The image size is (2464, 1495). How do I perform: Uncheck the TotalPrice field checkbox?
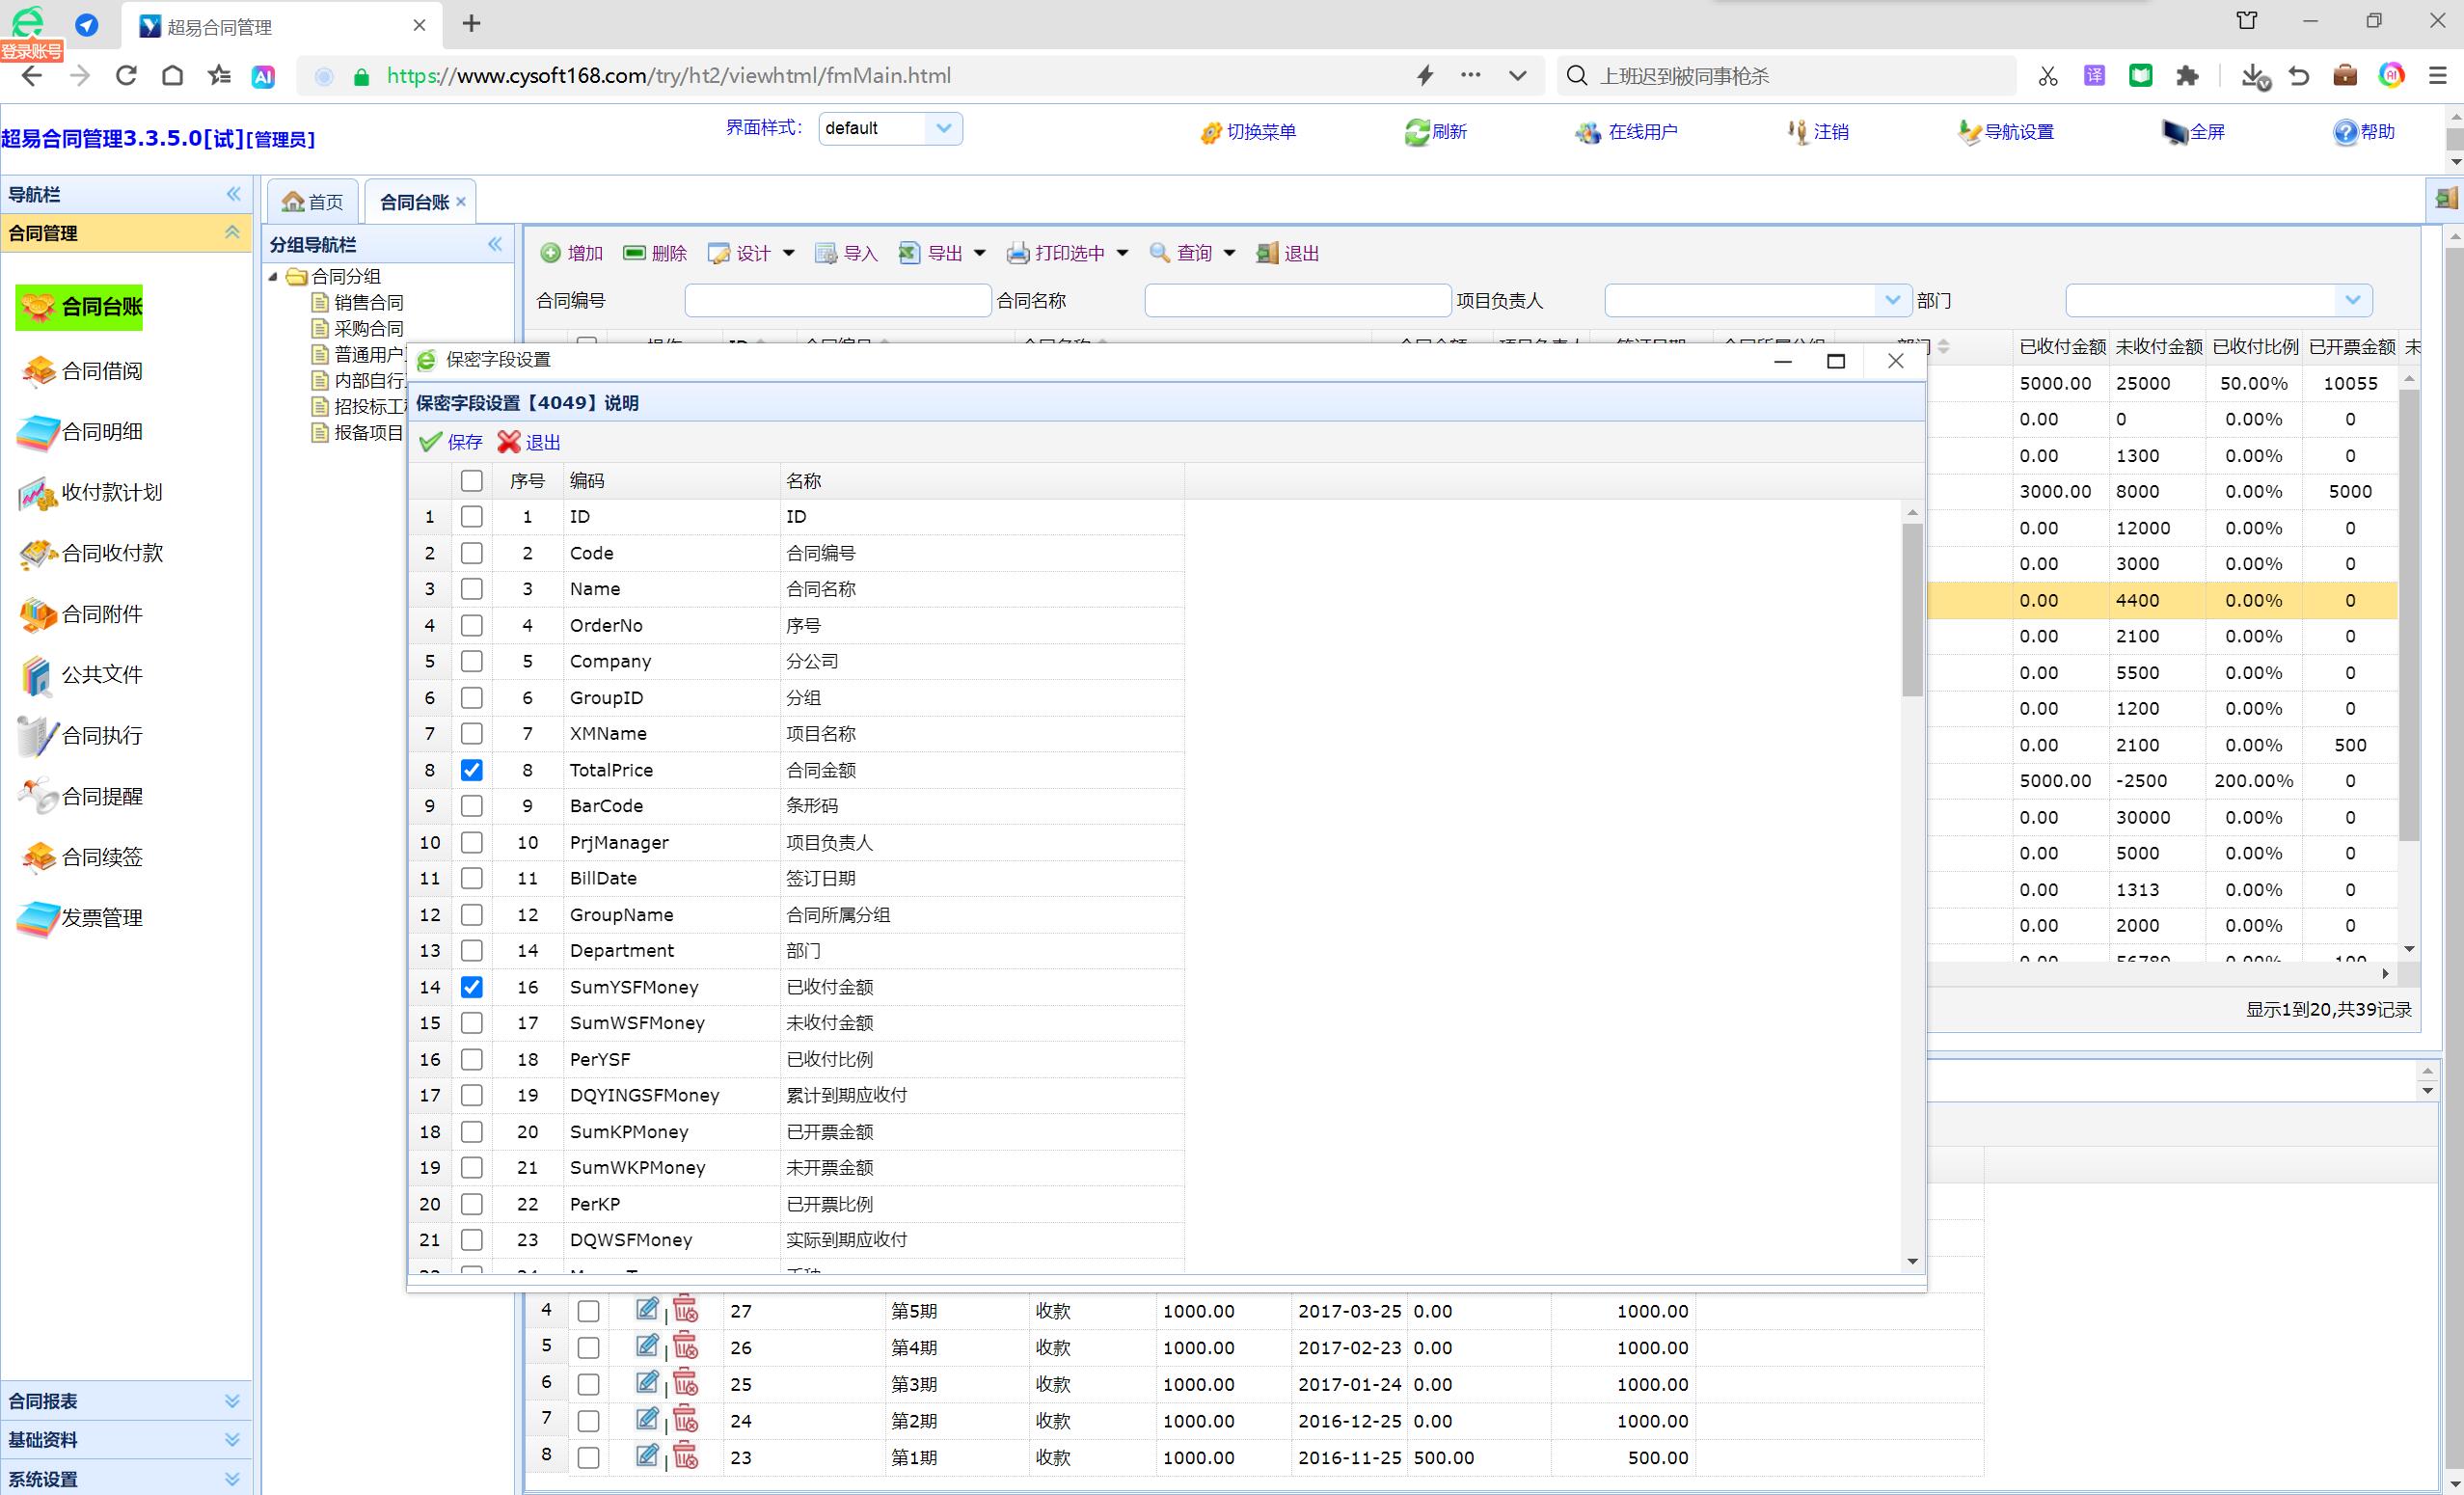click(x=471, y=770)
